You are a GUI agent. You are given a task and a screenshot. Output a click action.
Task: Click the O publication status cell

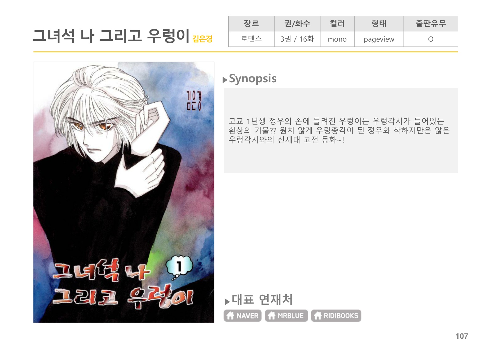pos(431,39)
